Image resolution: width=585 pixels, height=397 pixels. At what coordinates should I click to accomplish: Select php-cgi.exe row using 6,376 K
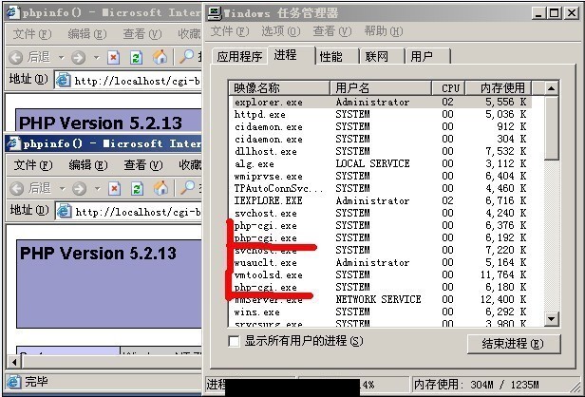point(380,225)
